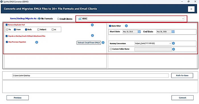
Task: Open the hamburger menu in the header
Action: (x=191, y=9)
